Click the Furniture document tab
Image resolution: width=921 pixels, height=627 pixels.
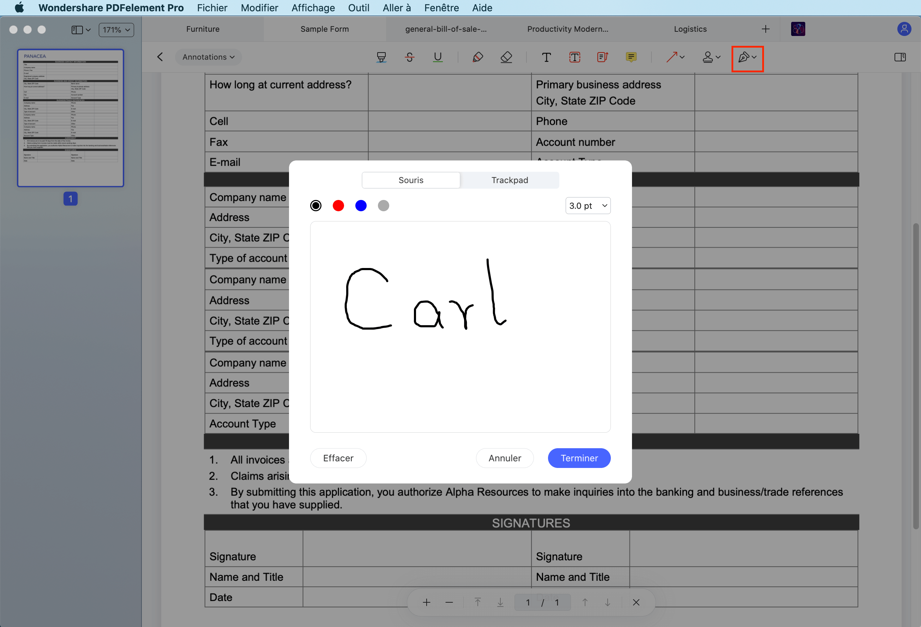203,29
